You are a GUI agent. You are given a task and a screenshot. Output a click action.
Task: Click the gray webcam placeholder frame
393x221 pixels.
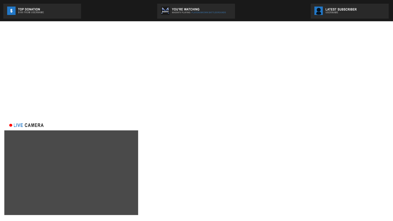pyautogui.click(x=71, y=173)
